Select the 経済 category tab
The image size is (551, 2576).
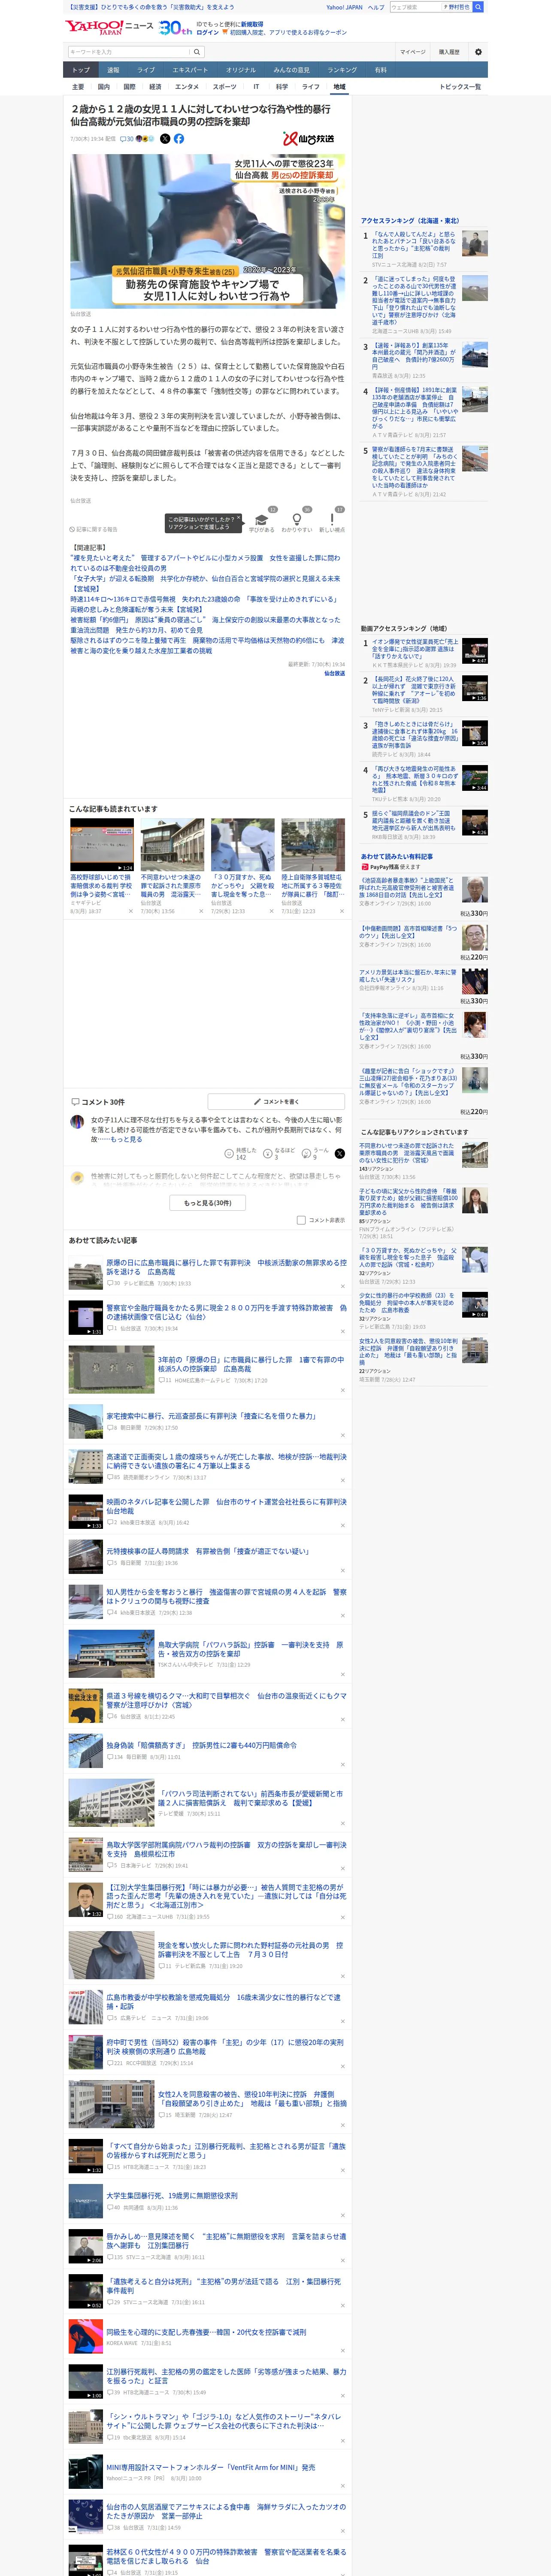[x=155, y=87]
